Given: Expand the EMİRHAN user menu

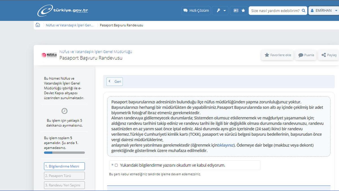Looking at the screenshot, I should coord(323,10).
